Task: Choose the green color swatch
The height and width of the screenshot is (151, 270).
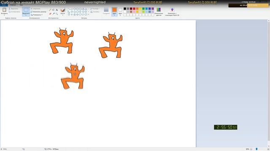Action: pyautogui.click(x=143, y=8)
